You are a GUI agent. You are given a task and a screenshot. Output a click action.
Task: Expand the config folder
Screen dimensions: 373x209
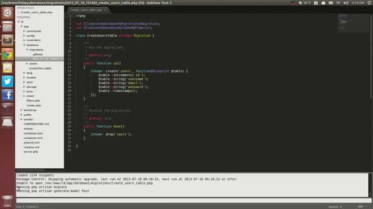24,35
